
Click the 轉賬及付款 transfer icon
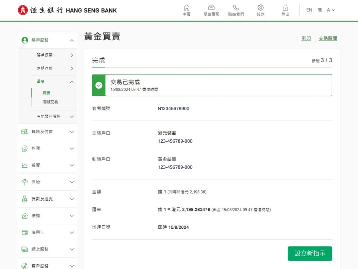coord(25,132)
